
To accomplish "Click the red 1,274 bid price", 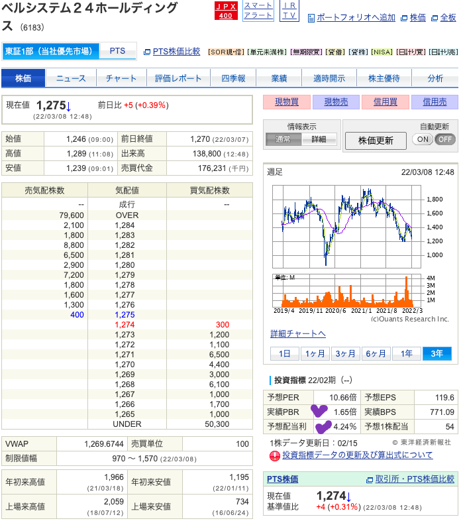I will (x=125, y=325).
